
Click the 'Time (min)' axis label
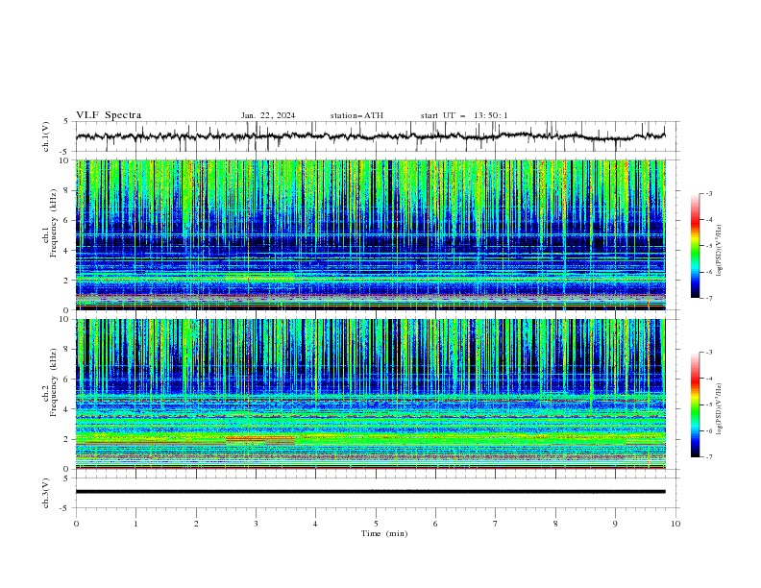click(384, 533)
